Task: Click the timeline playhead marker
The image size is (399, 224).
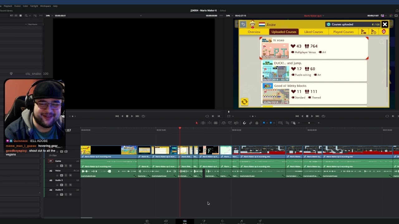Action: pyautogui.click(x=180, y=128)
